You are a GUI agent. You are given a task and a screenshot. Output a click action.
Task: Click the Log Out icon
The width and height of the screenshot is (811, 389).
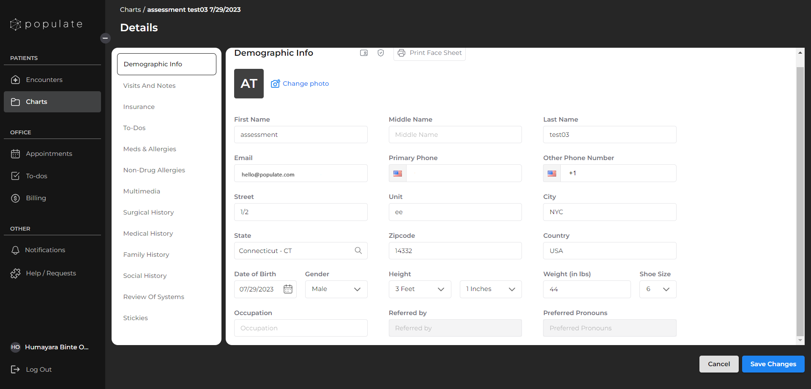16,369
